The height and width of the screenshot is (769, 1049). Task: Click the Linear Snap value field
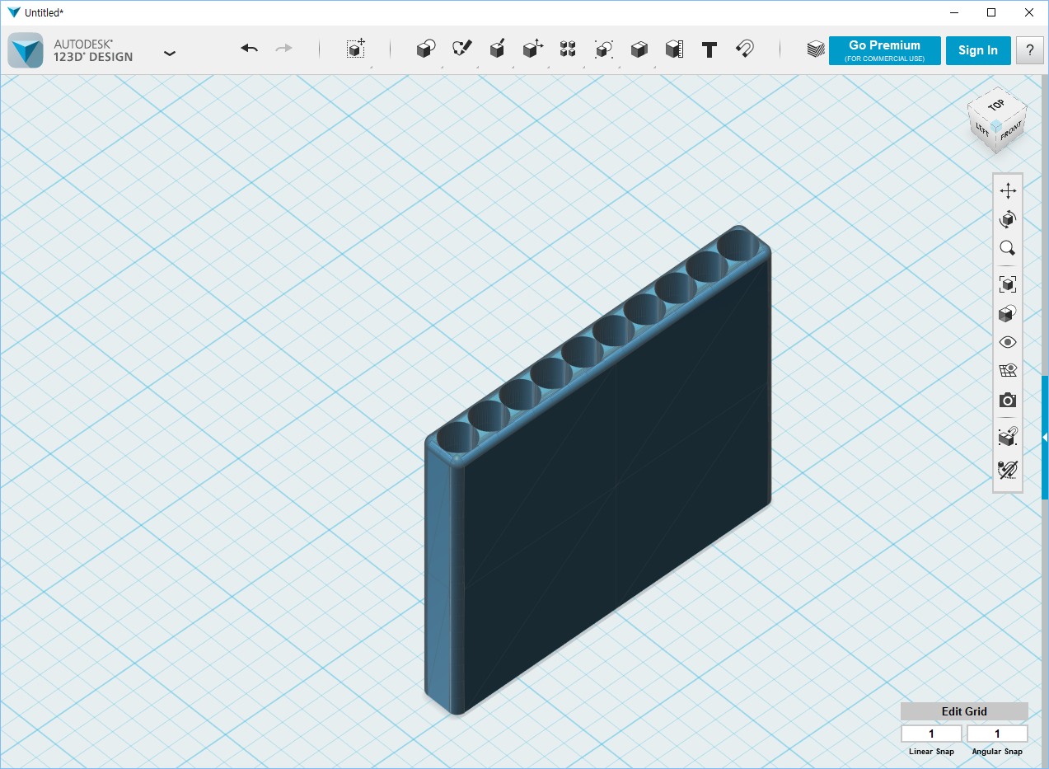pyautogui.click(x=931, y=734)
